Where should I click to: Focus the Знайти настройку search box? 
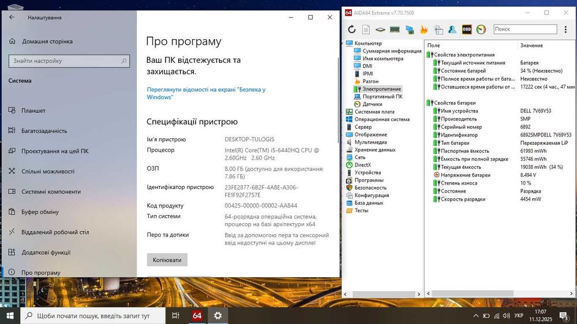69,61
